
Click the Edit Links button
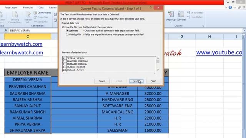click(41, 21)
